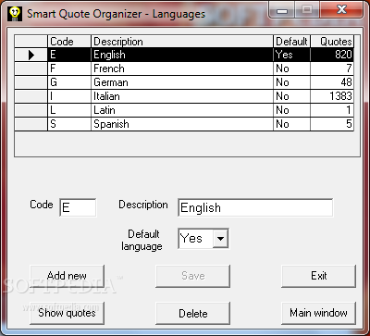Click the No default cell for German
Image resolution: width=370 pixels, height=336 pixels.
(291, 82)
